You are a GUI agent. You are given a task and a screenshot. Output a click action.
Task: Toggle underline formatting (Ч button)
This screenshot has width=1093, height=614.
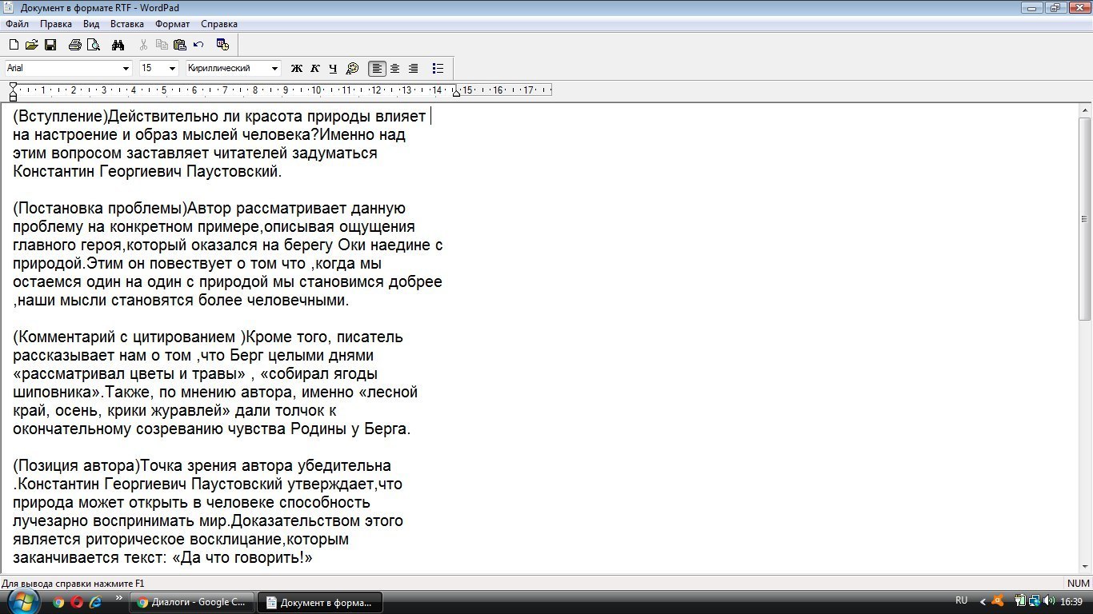point(333,69)
